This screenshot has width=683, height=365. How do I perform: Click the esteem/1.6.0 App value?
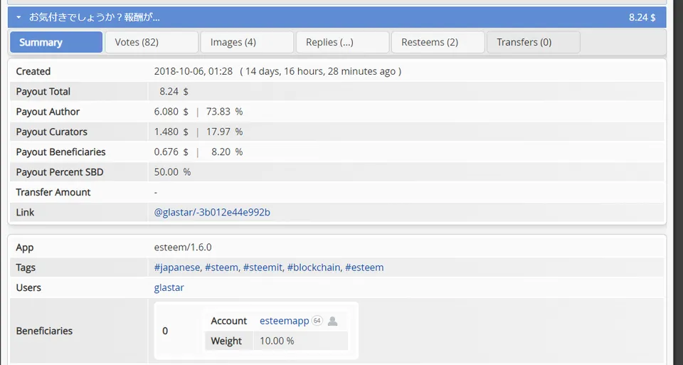click(183, 248)
